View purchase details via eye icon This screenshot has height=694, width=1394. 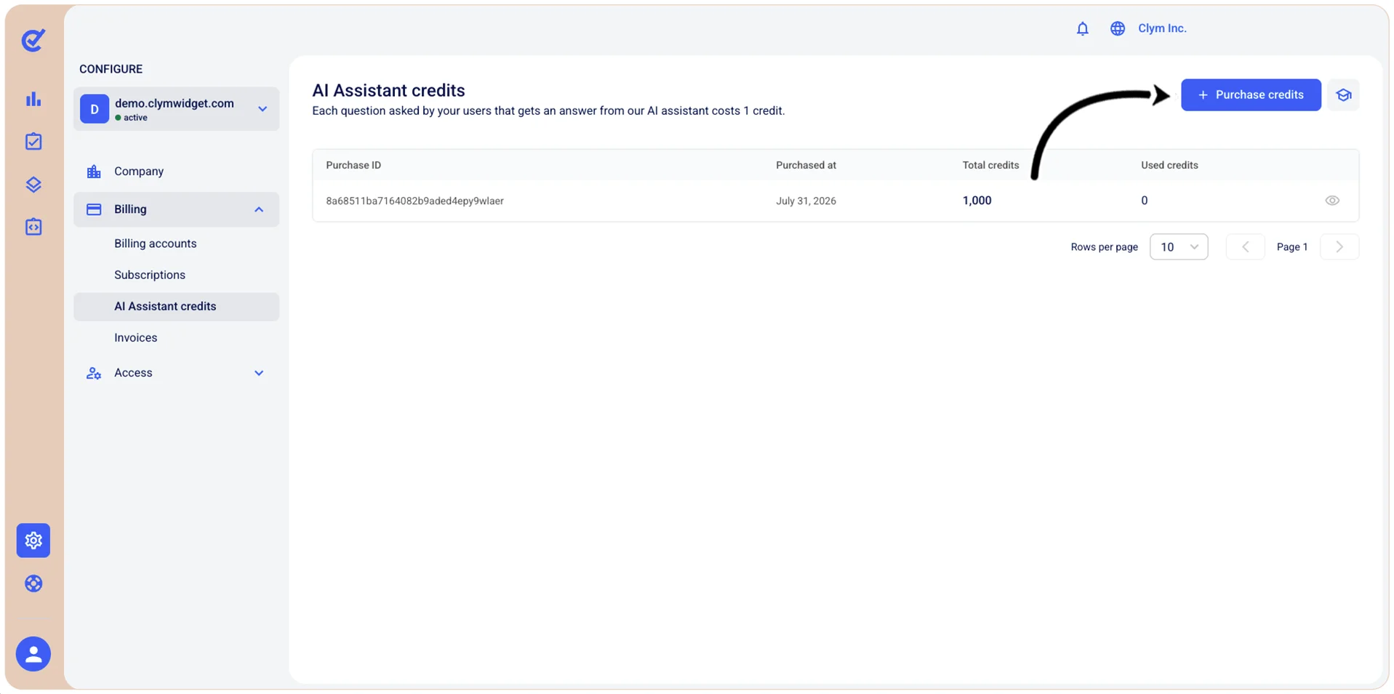[1332, 201]
